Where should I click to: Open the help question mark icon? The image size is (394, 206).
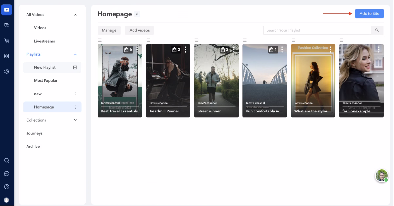7,187
